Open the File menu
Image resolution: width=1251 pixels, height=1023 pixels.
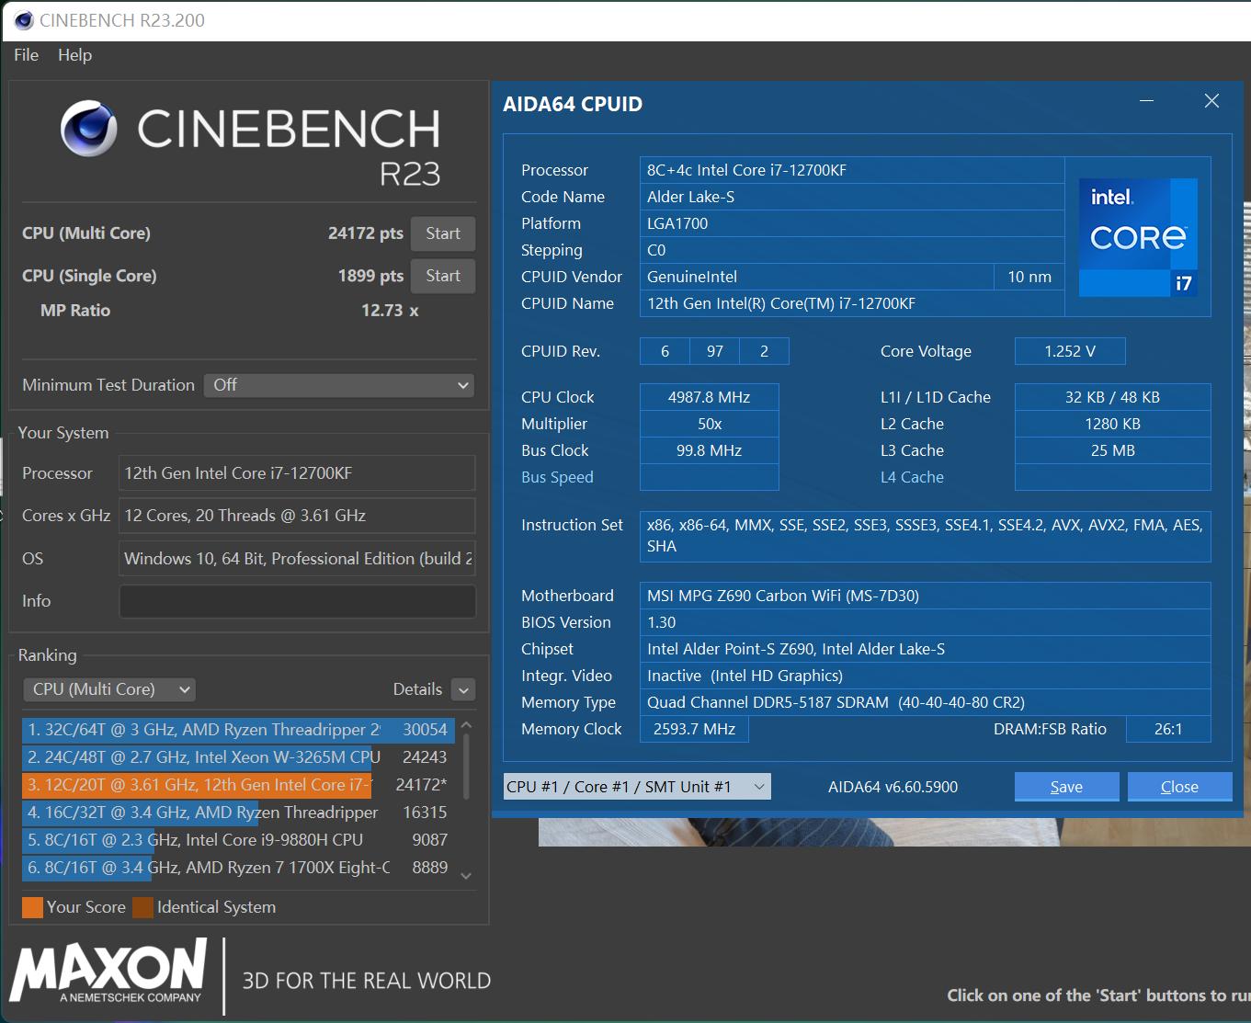click(x=26, y=55)
